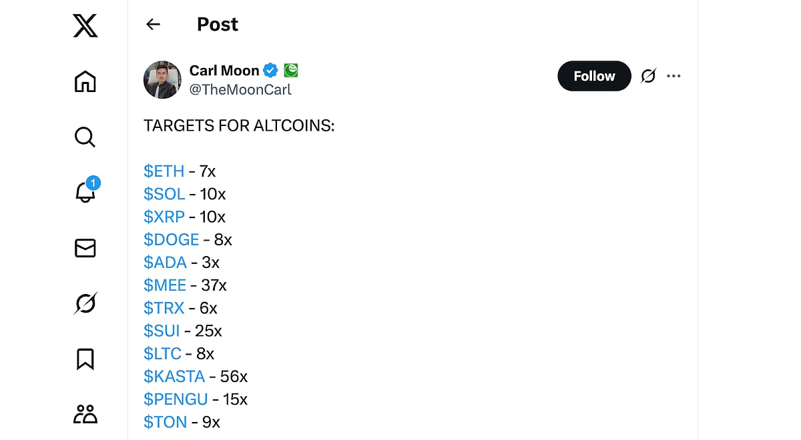
Task: Open Communities using the people icon
Action: pyautogui.click(x=85, y=414)
